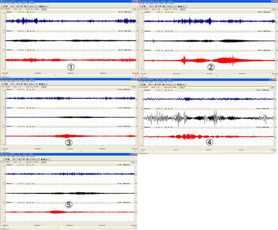278x230 pixels.
Task: Click first toolbar icon in window 1
Action: point(2,7)
